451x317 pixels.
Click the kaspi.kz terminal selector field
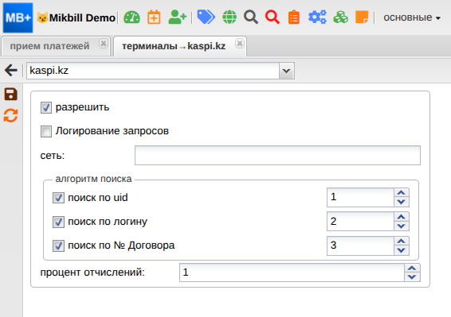[153, 71]
